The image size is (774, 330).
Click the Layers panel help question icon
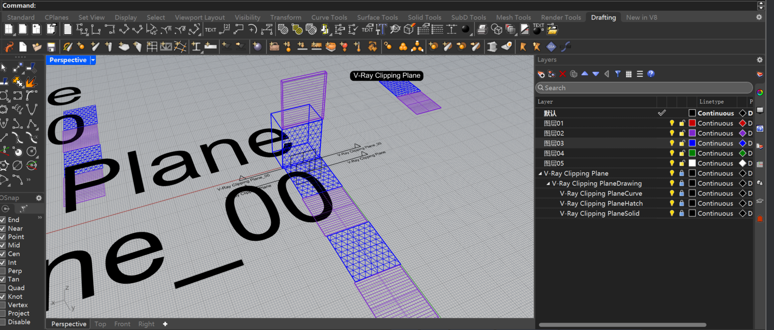click(651, 74)
